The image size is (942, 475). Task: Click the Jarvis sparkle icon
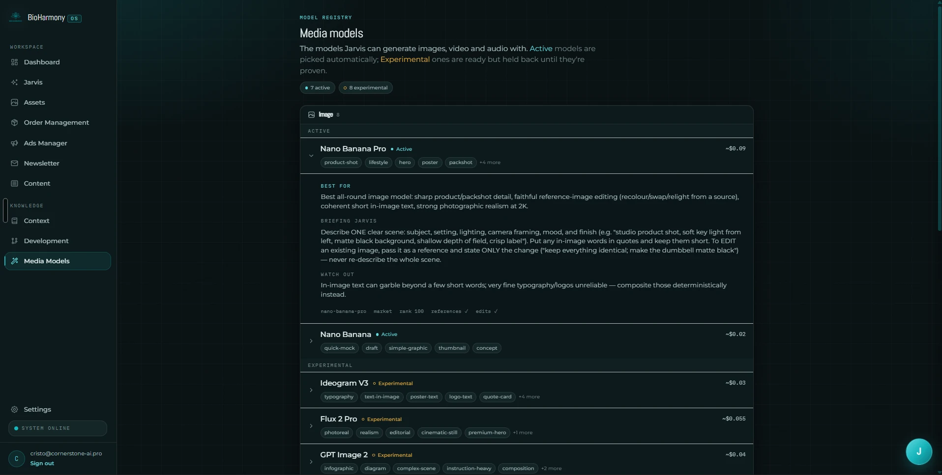click(x=14, y=83)
